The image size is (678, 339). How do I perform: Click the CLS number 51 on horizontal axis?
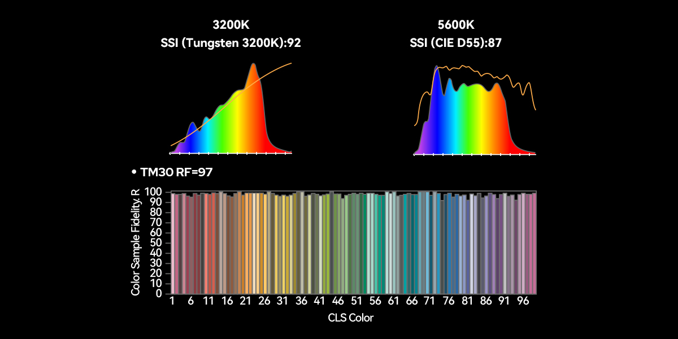(357, 302)
